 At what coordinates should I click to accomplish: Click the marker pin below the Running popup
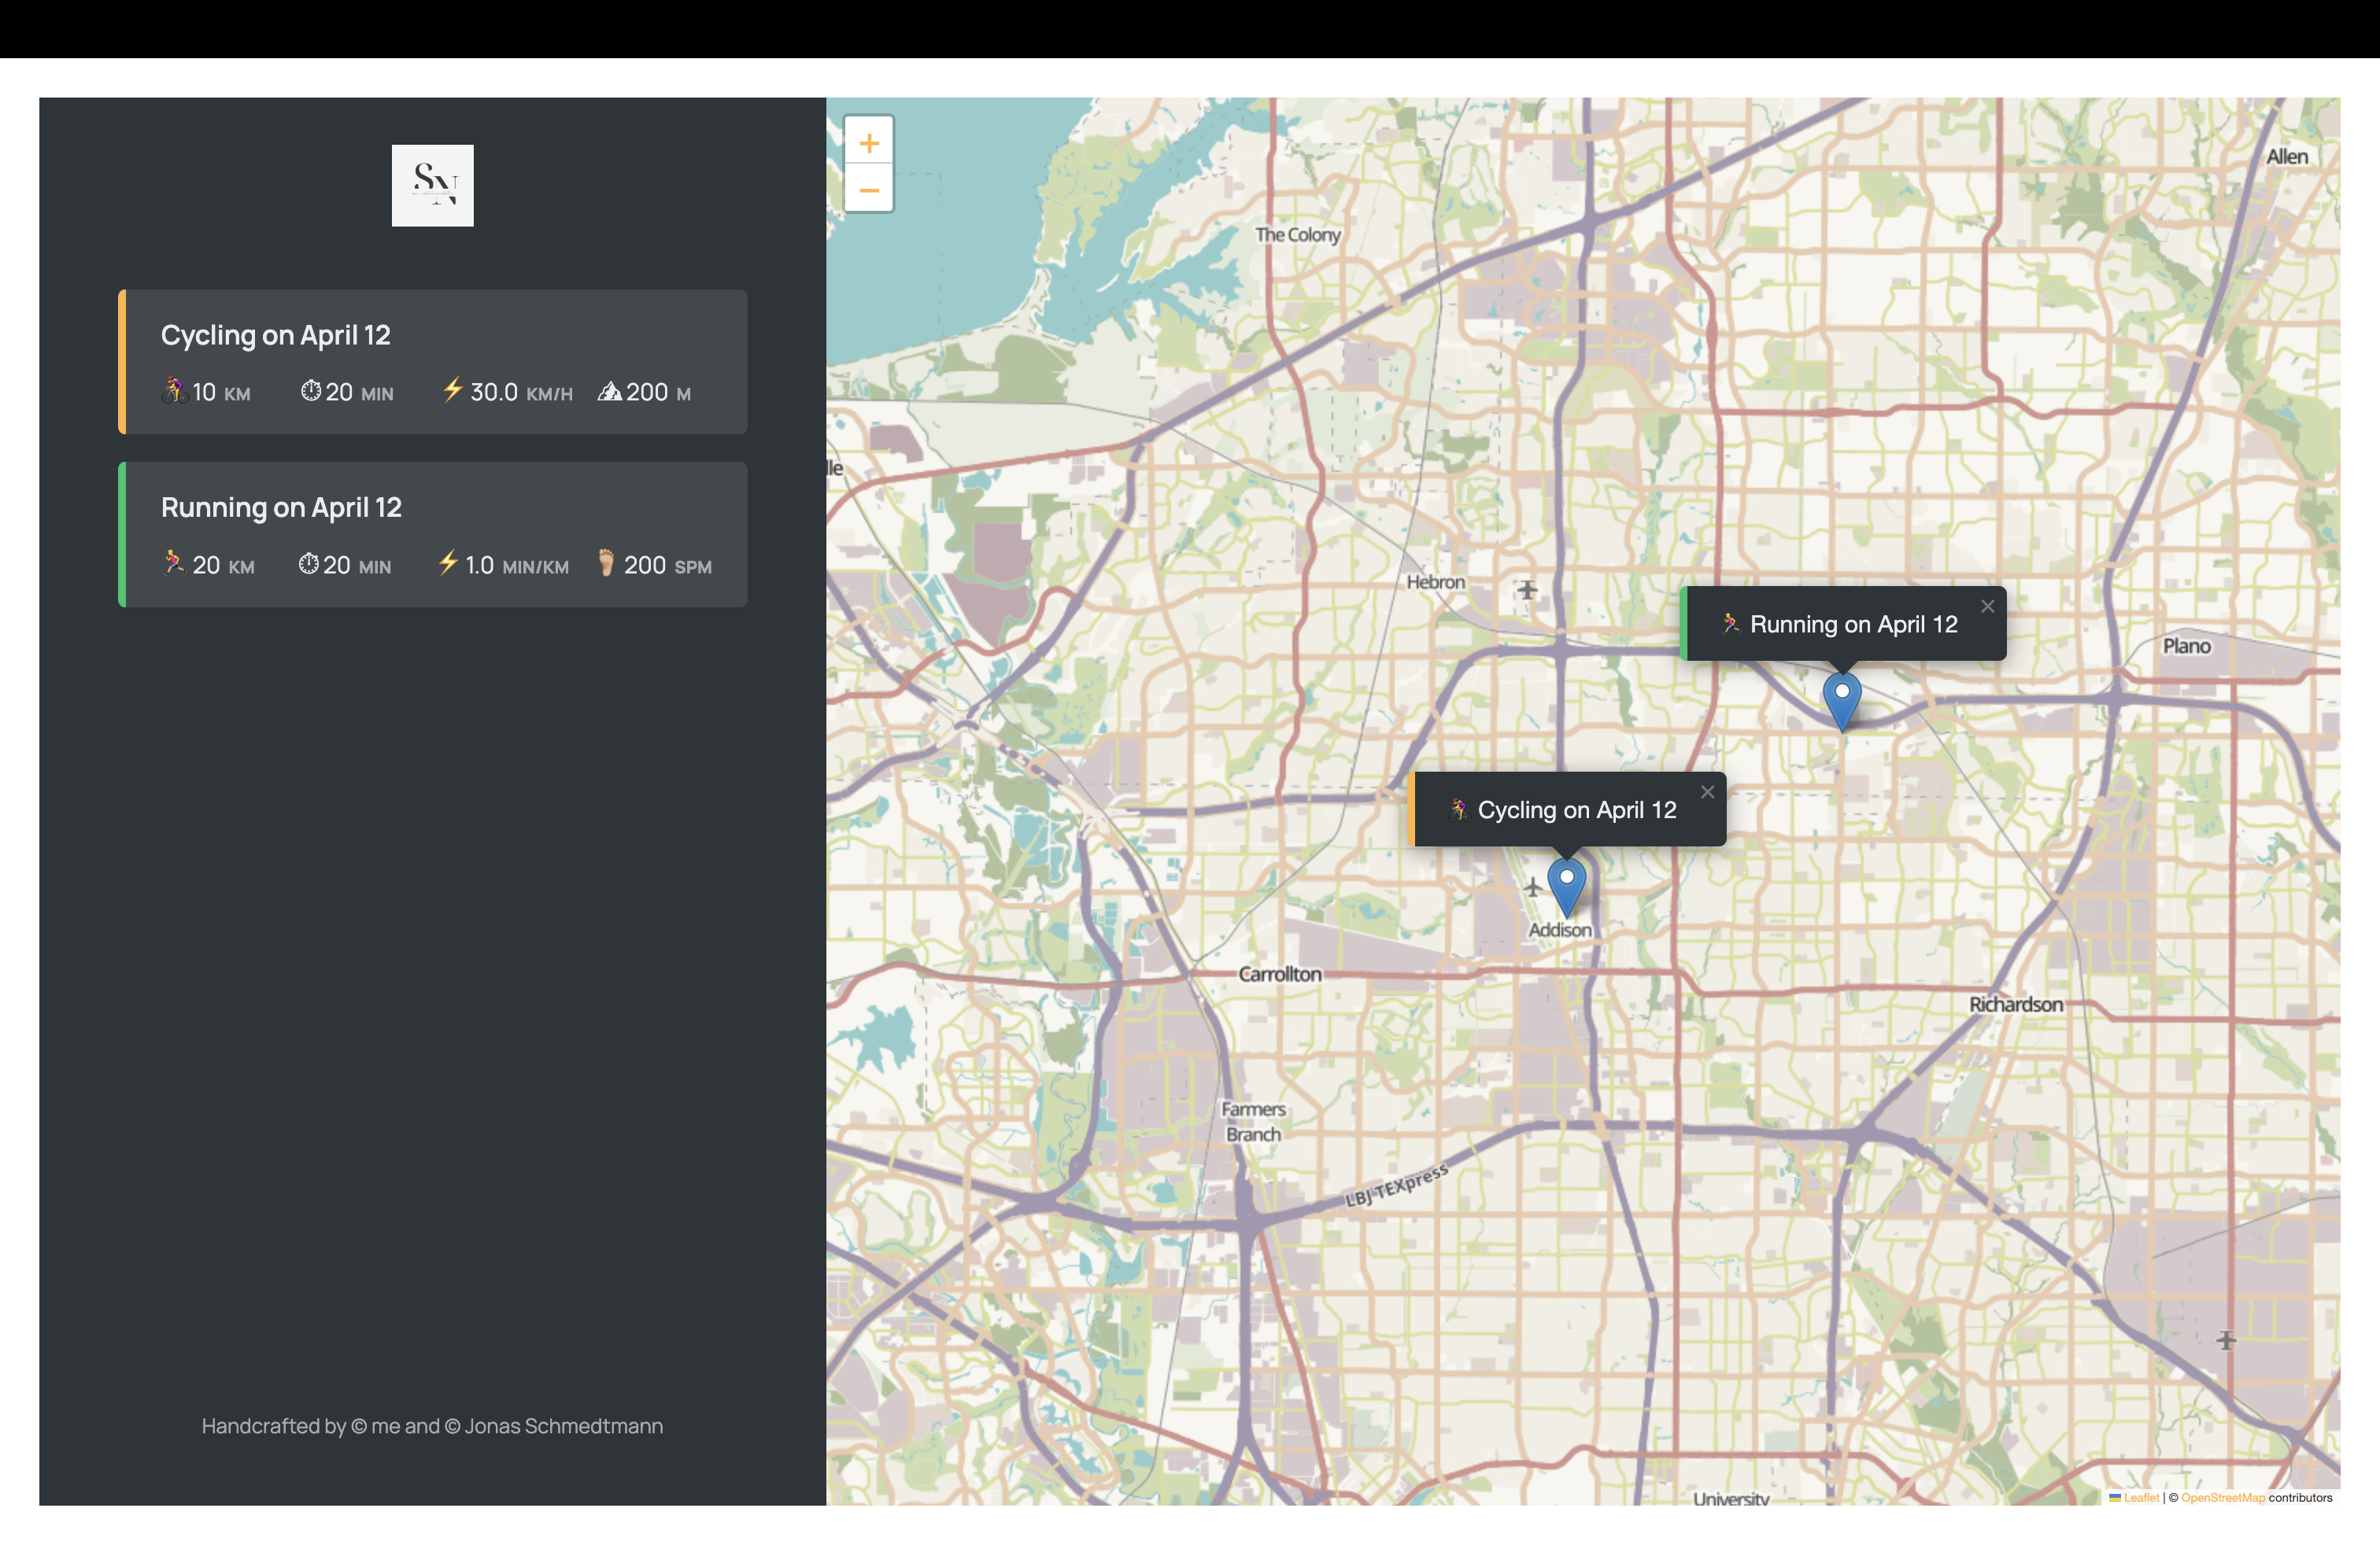tap(1841, 701)
